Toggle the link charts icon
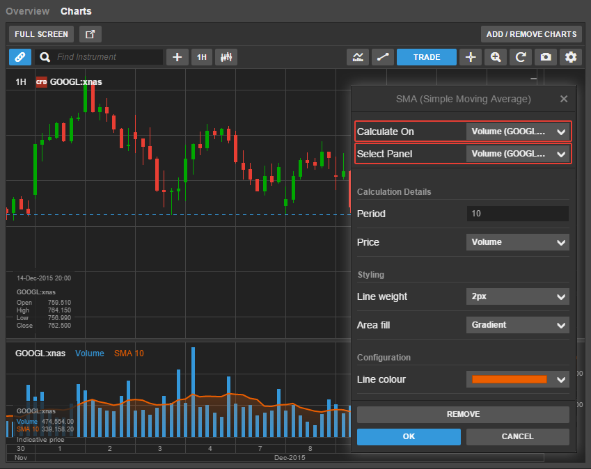591x469 pixels. tap(20, 57)
